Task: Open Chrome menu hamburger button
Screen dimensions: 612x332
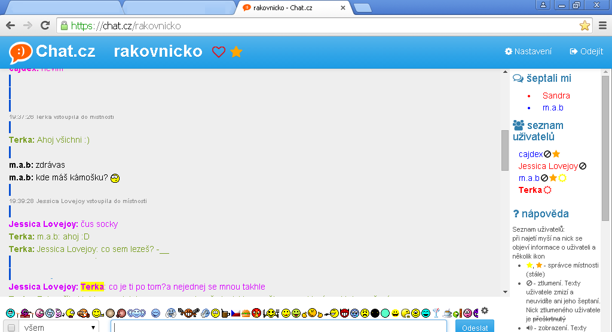Action: point(602,26)
